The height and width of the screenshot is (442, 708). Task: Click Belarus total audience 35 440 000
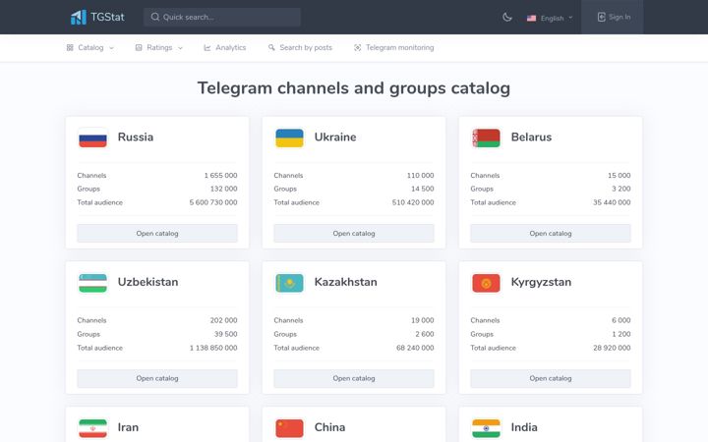pyautogui.click(x=612, y=202)
